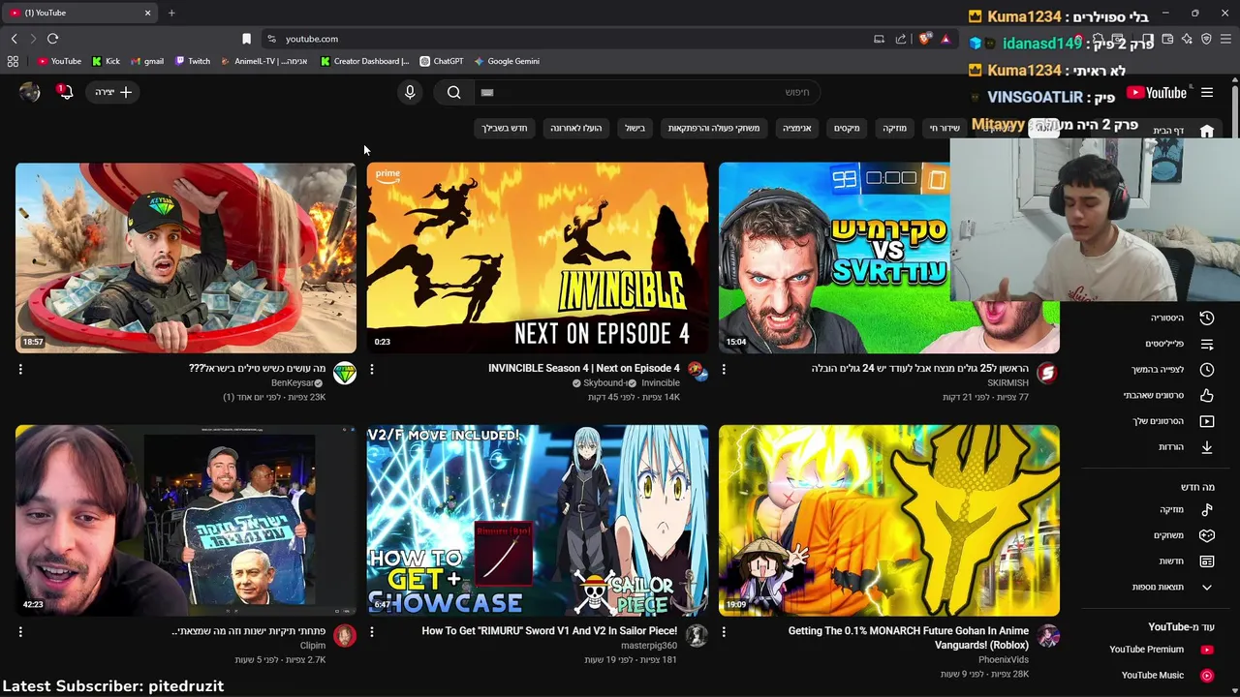
Task: Open three-dot menu for SKIRMISH video
Action: click(724, 369)
